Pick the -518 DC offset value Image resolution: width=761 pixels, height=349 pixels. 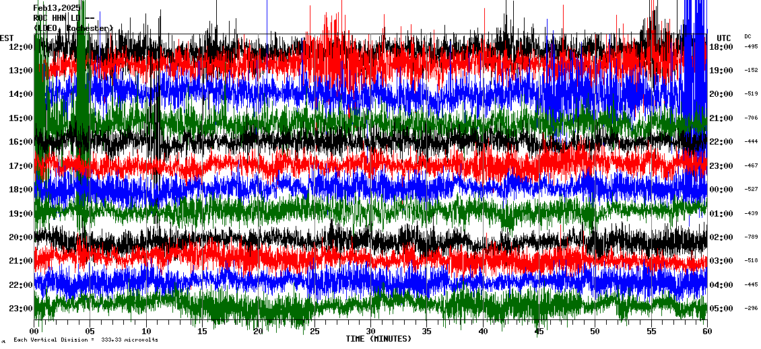752,260
